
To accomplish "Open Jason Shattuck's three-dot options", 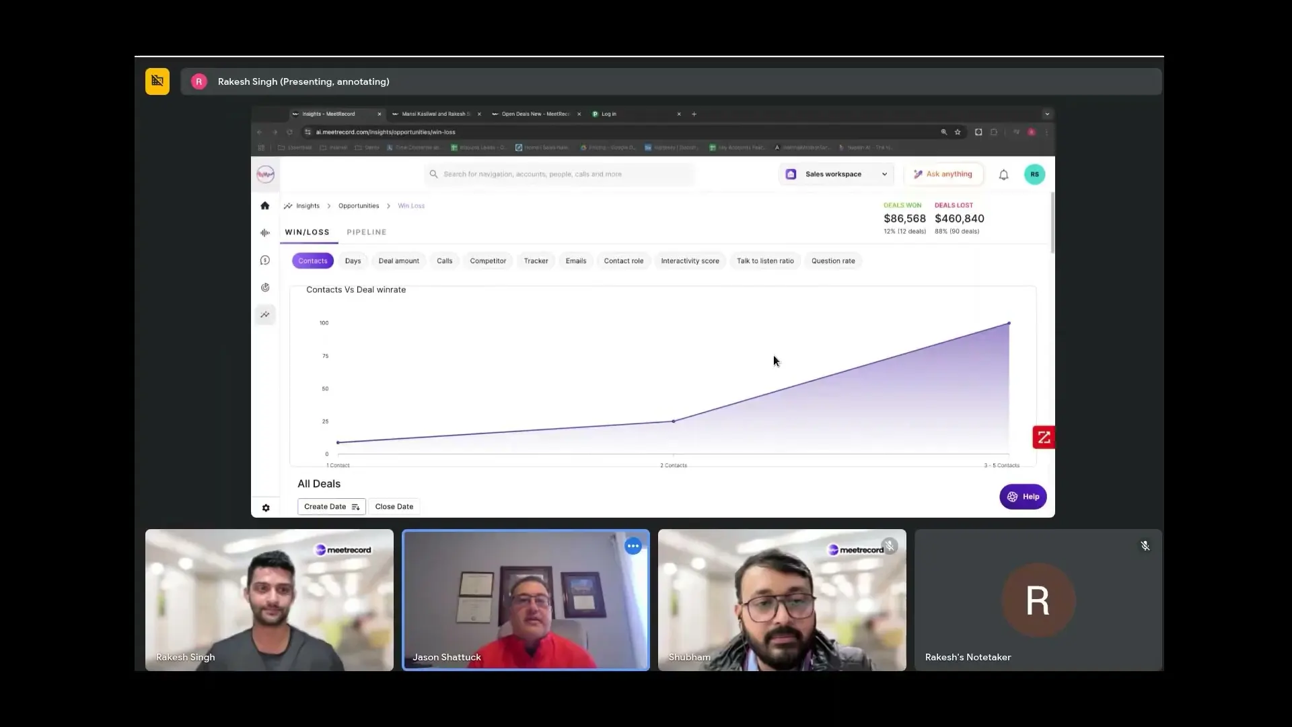I will point(633,547).
